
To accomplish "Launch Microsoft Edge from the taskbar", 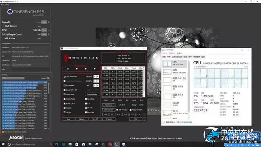I will 64,144.
